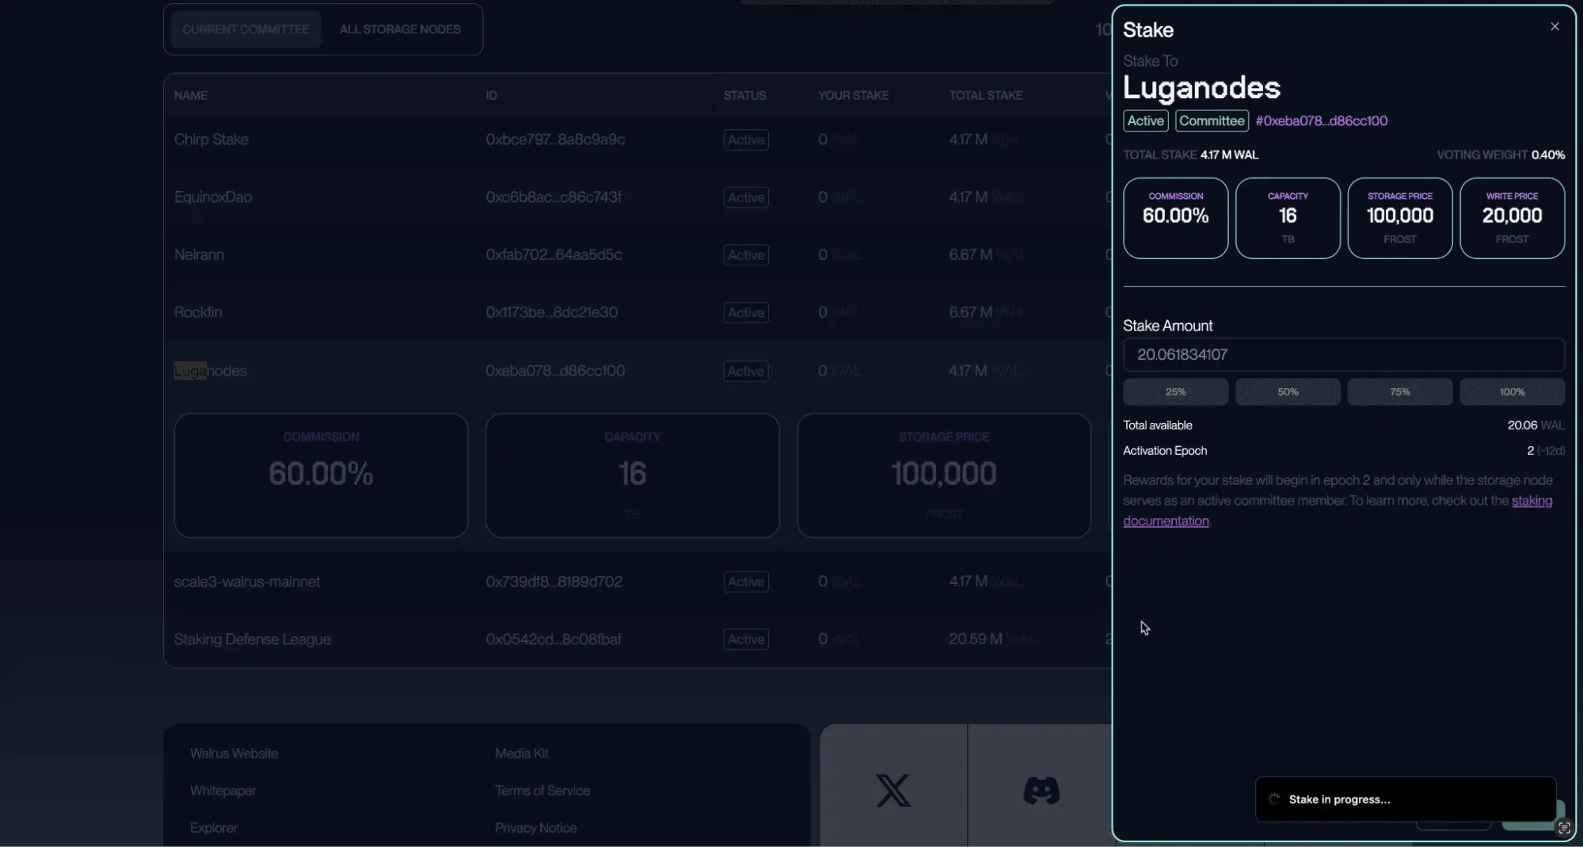Click ID 0xbce797...8a8c9a9c

tap(555, 139)
